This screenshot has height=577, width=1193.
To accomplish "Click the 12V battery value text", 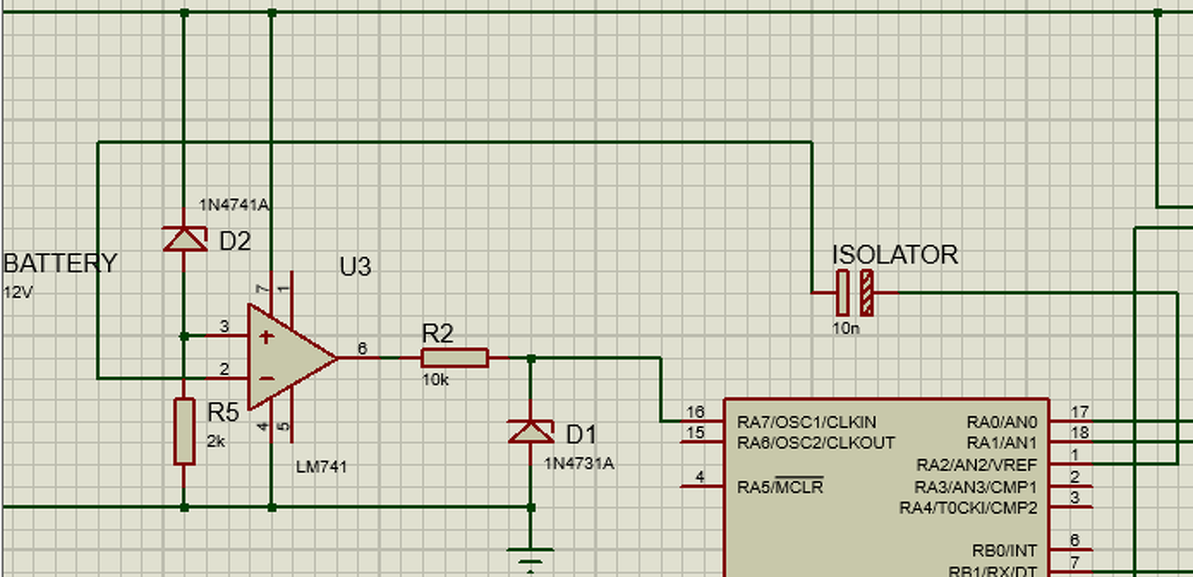I will click(x=19, y=291).
